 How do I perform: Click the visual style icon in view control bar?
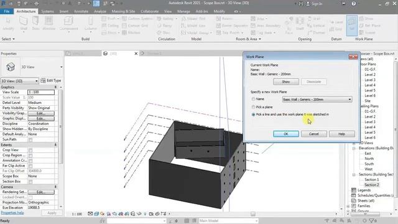tap(96, 214)
